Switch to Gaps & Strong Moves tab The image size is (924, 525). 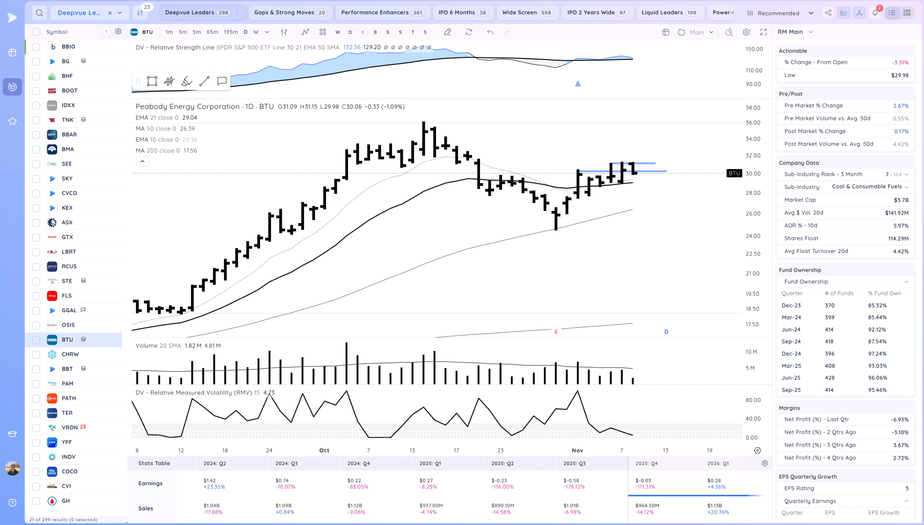[x=290, y=13]
